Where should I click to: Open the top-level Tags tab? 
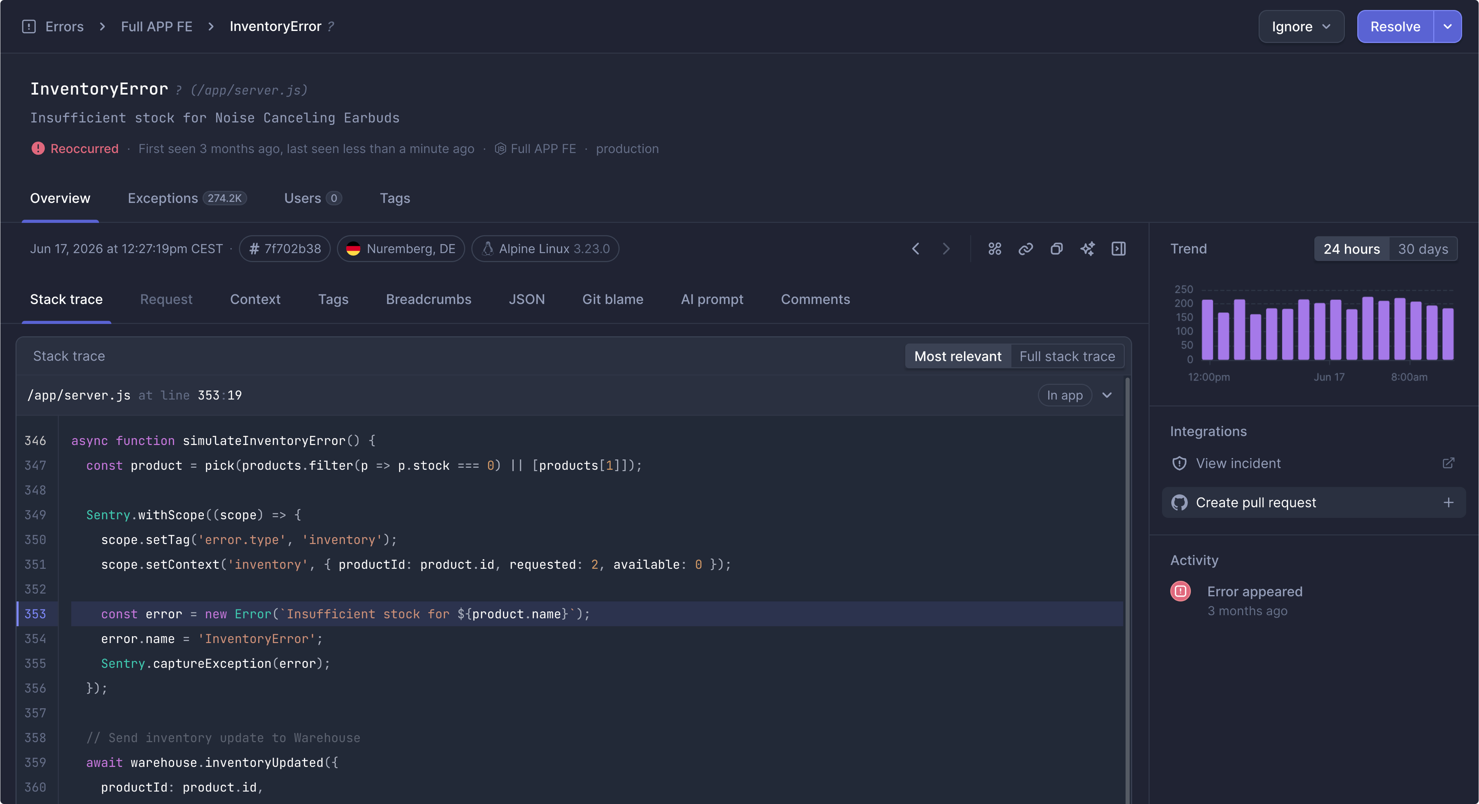pos(395,198)
